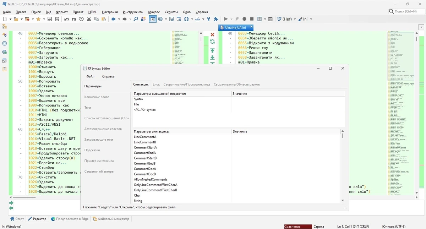Click the Save file toolbar icon
The height and width of the screenshot is (229, 426).
[x=49, y=19]
